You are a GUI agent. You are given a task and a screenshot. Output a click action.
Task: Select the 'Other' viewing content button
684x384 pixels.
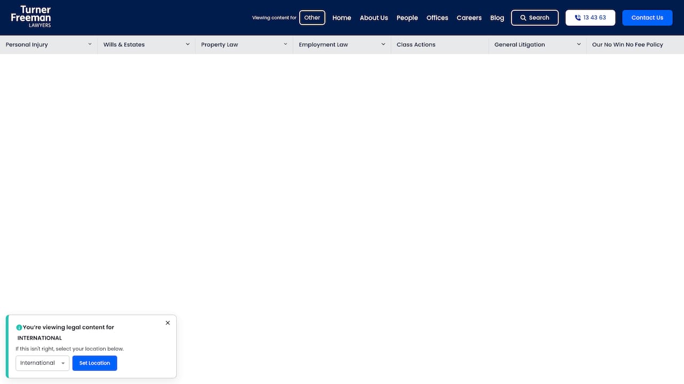[x=312, y=18]
